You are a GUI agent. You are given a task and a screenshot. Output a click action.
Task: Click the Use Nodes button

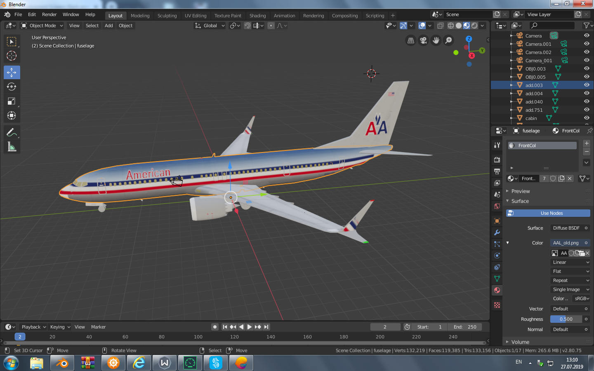[548, 213]
